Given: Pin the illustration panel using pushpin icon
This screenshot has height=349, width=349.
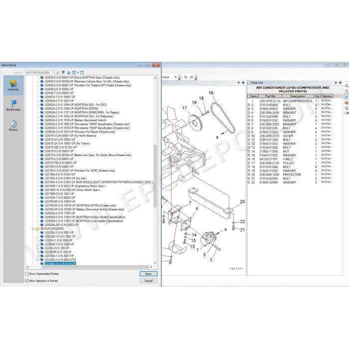Looking at the screenshot, I should (239, 83).
